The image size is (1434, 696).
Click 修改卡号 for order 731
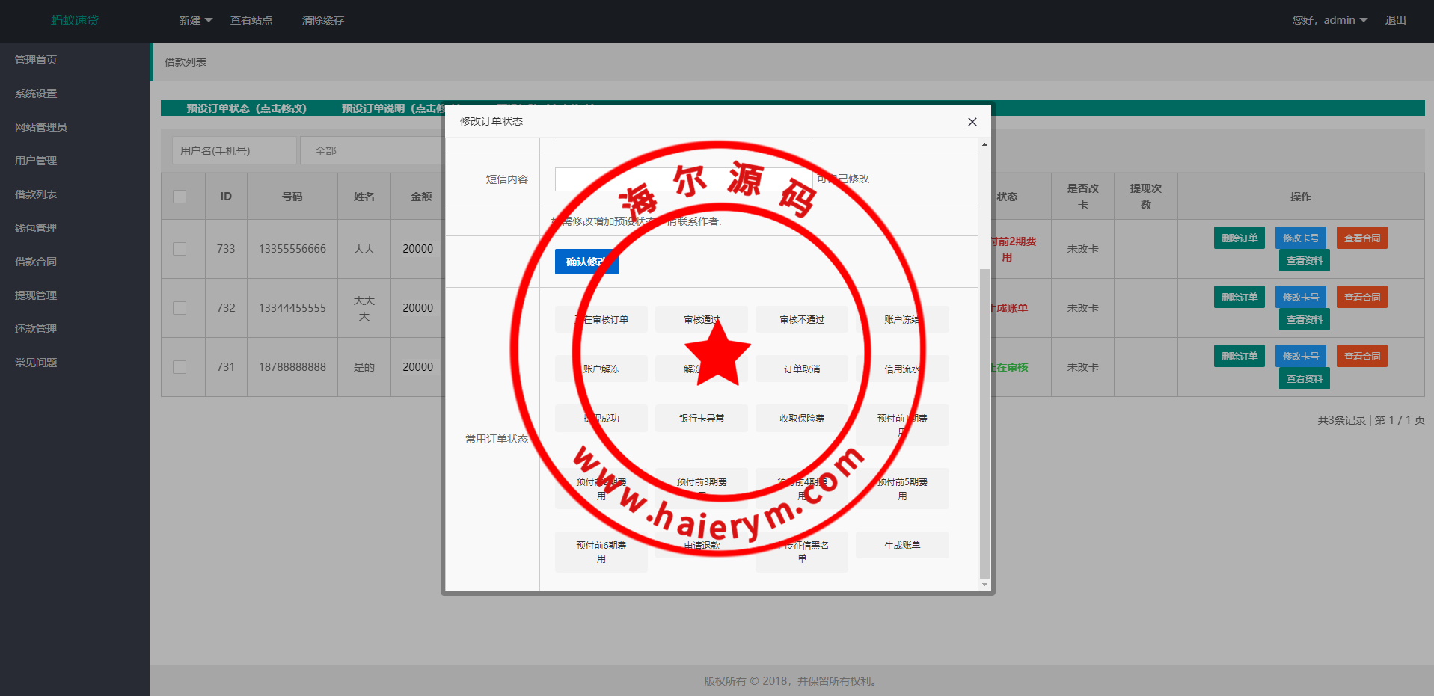(x=1300, y=357)
